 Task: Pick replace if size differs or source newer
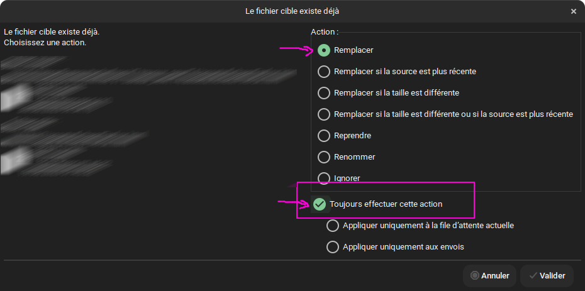point(324,114)
